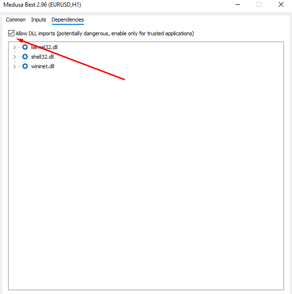Image resolution: width=292 pixels, height=294 pixels.
Task: Expand the shell32.dll tree node
Action: 14,57
